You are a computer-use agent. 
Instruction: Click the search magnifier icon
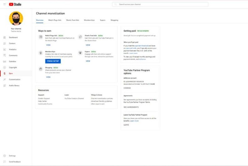[116, 4]
